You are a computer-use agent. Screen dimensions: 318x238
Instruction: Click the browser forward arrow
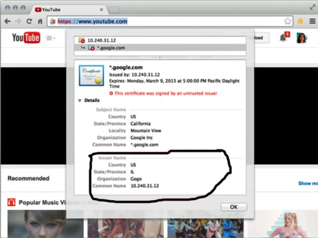18,21
